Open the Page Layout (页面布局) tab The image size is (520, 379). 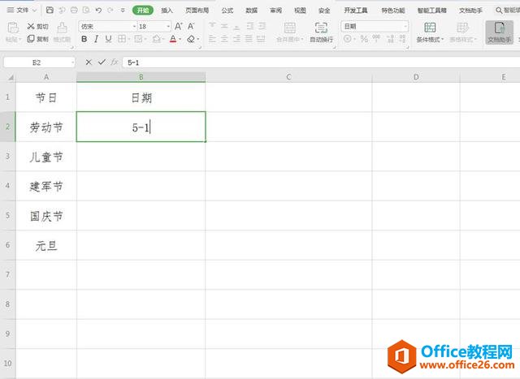(197, 11)
